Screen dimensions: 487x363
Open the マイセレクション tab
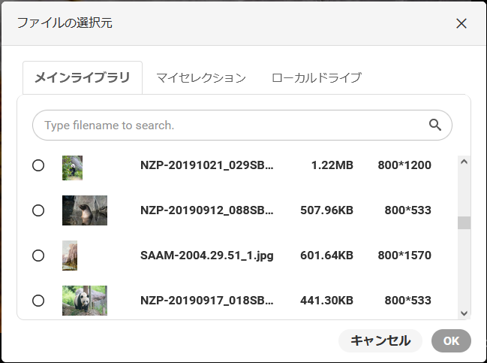(x=200, y=77)
